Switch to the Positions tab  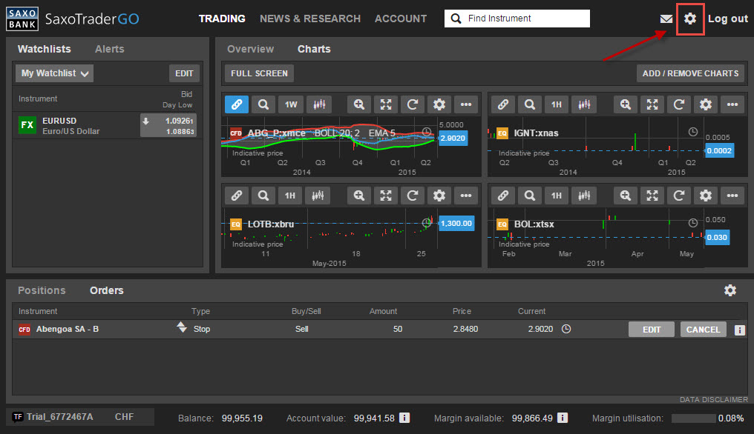[x=42, y=290]
